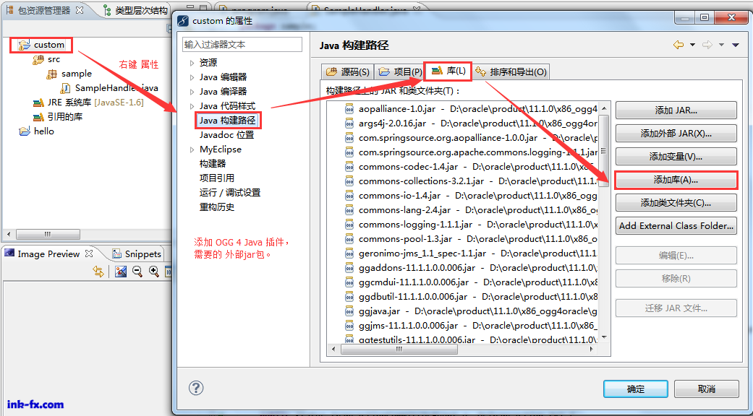The width and height of the screenshot is (753, 416).
Task: Expand the Java 代码样式 node
Action: 192,106
